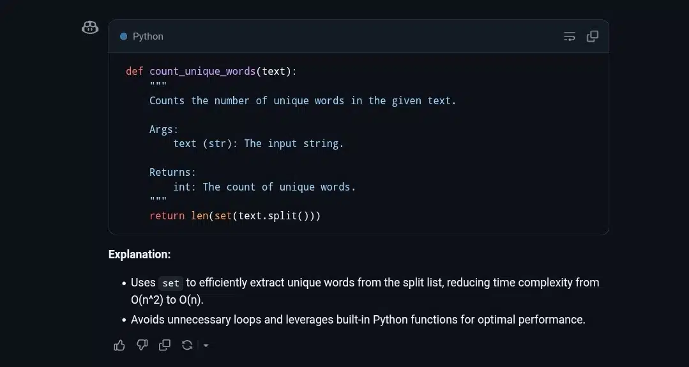Click the 'Returns:' docstring line
This screenshot has height=367, width=689.
click(x=172, y=172)
